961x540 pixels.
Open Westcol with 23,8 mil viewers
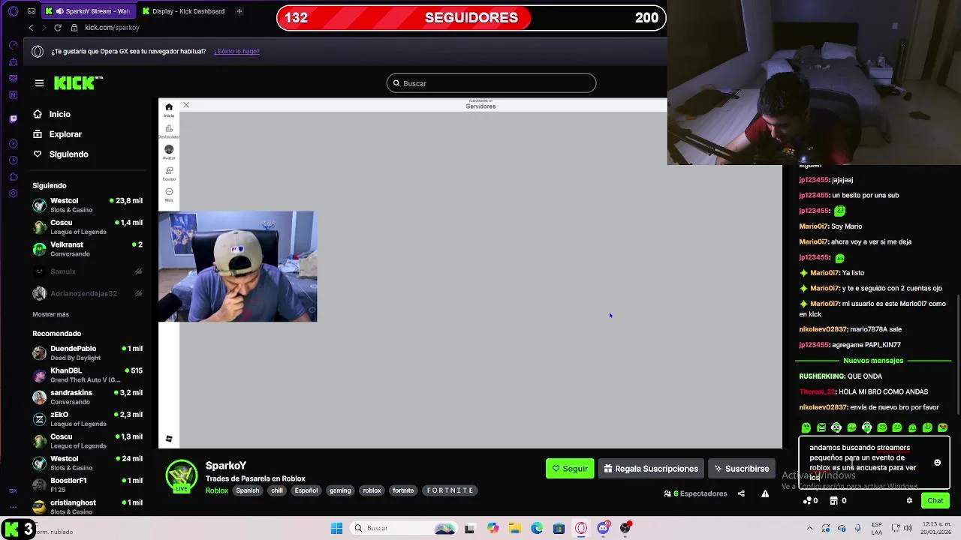[x=87, y=205]
